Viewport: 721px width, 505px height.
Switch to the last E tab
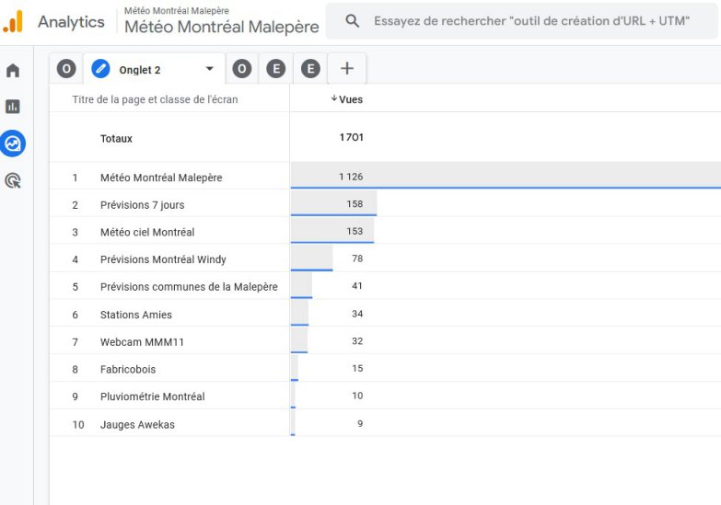(x=310, y=68)
